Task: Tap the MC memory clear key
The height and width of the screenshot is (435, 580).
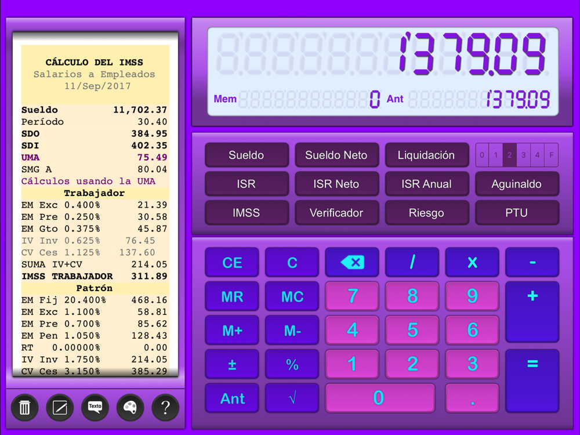Action: coord(292,296)
